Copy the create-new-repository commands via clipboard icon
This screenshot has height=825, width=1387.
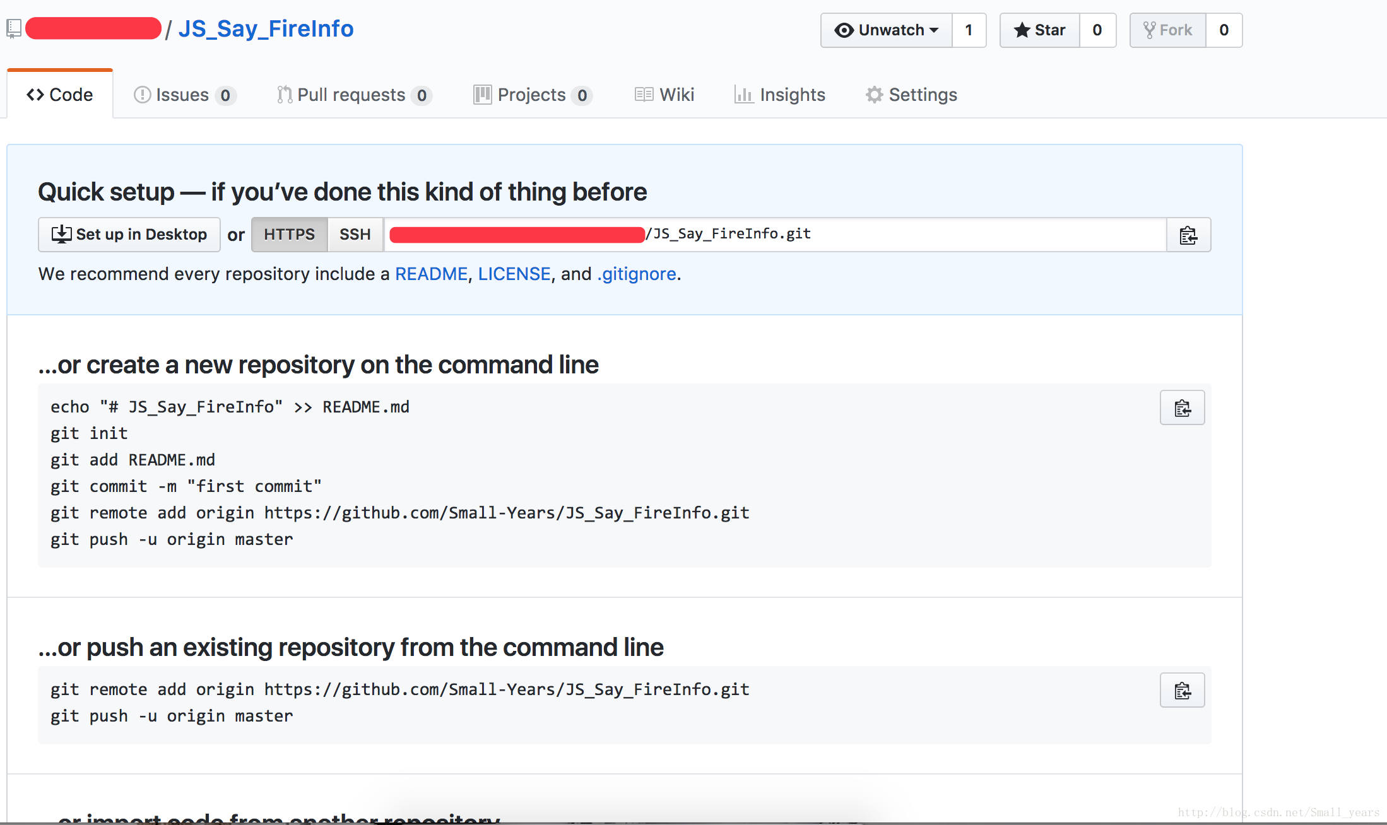(1182, 407)
